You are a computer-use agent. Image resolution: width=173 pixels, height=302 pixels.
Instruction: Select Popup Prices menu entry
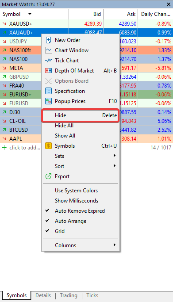(x=81, y=101)
